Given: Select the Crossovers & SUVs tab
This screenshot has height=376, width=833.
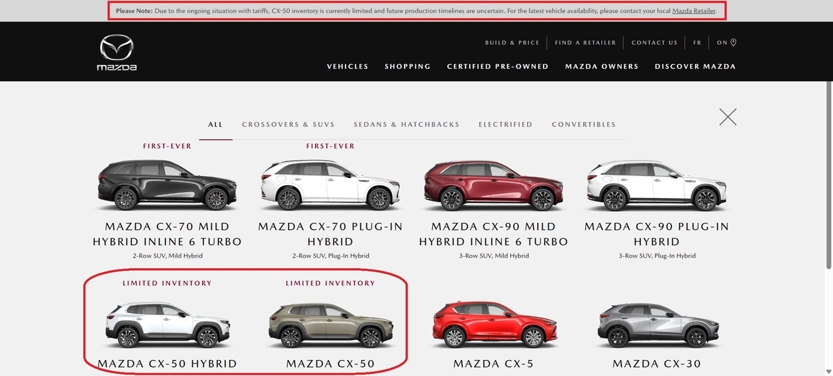Looking at the screenshot, I should click(x=288, y=125).
